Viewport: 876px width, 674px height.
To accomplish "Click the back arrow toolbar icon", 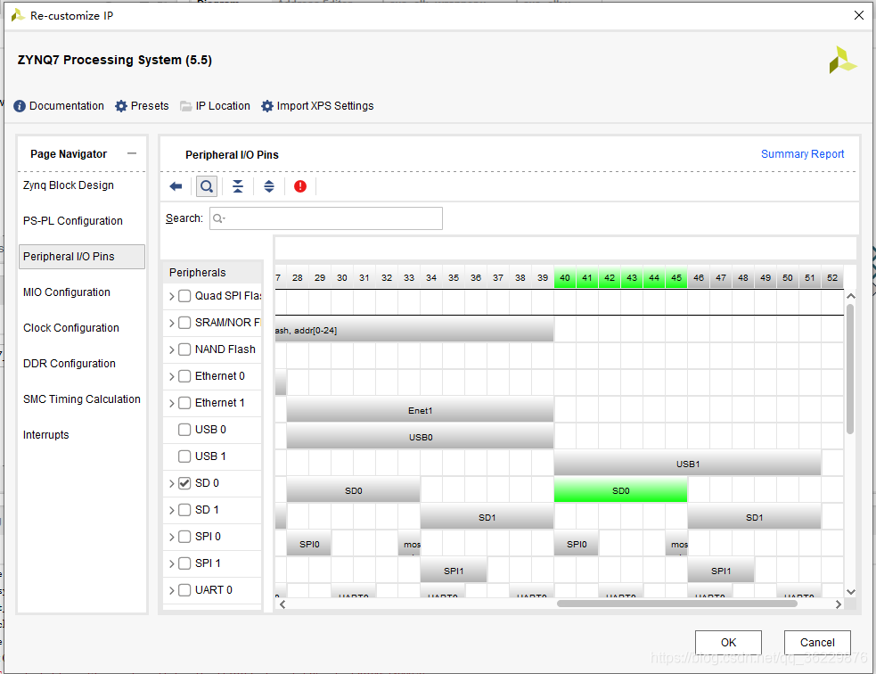I will tap(176, 186).
